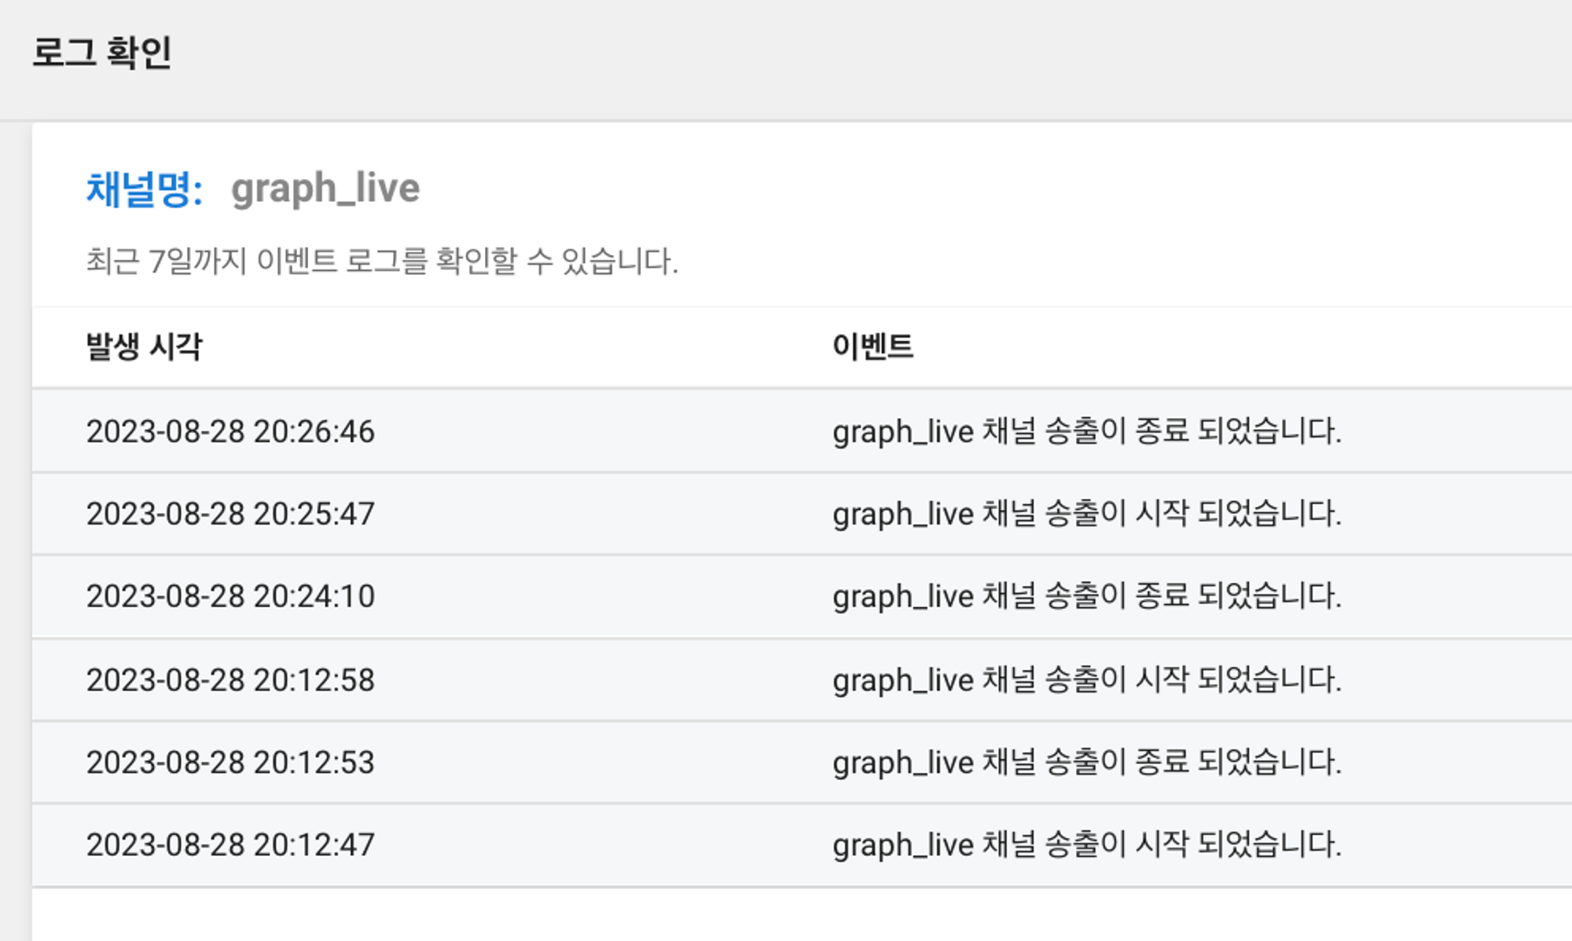Click the 송출 시작 message at 20:12:58
The image size is (1572, 941).
click(1086, 680)
